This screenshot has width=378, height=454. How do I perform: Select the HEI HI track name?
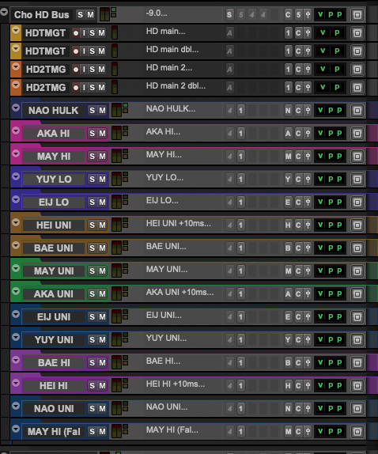(54, 386)
